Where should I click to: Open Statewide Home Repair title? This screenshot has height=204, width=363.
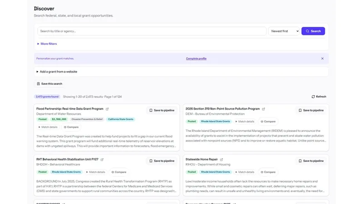(x=201, y=160)
